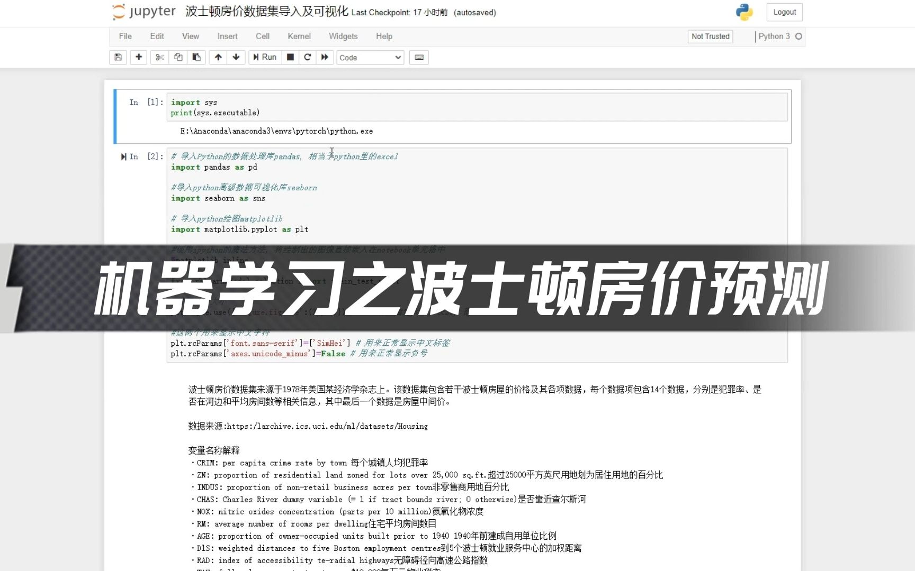The width and height of the screenshot is (915, 571).
Task: Click the Python logo icon
Action: (744, 12)
